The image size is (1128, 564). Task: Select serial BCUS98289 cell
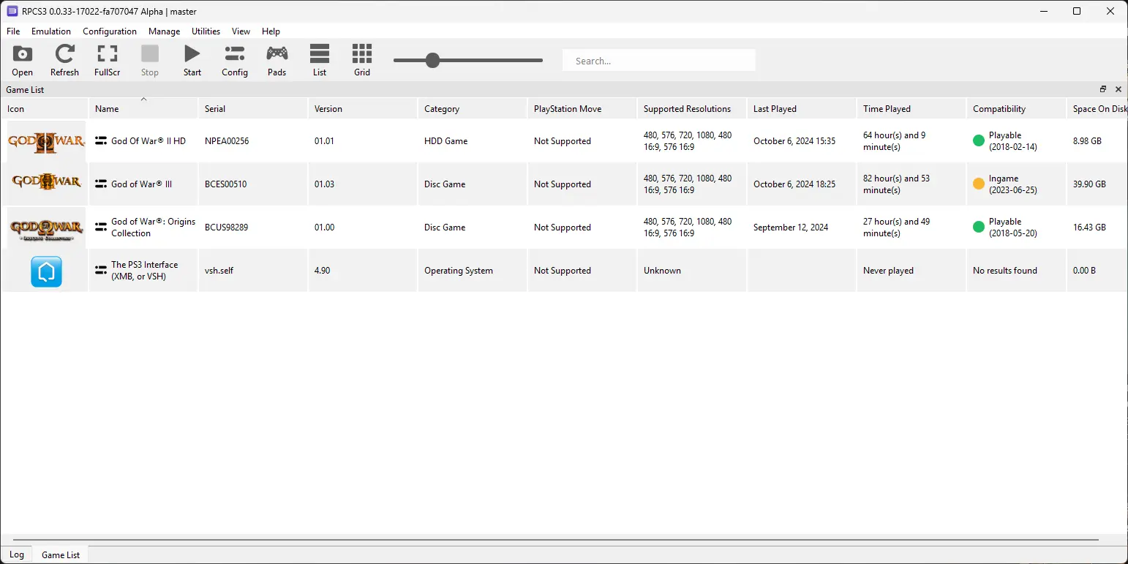click(x=253, y=228)
